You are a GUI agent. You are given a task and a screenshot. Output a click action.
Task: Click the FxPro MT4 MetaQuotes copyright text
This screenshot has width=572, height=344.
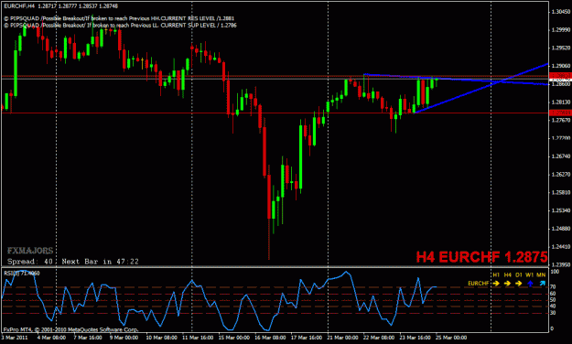70,329
